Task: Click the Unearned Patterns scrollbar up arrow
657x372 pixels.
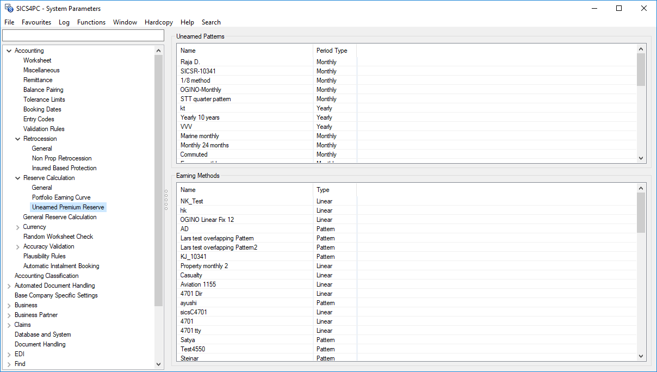Action: point(641,48)
